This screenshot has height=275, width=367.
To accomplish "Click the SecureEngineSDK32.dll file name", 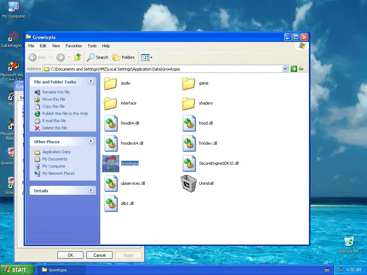I will point(219,163).
